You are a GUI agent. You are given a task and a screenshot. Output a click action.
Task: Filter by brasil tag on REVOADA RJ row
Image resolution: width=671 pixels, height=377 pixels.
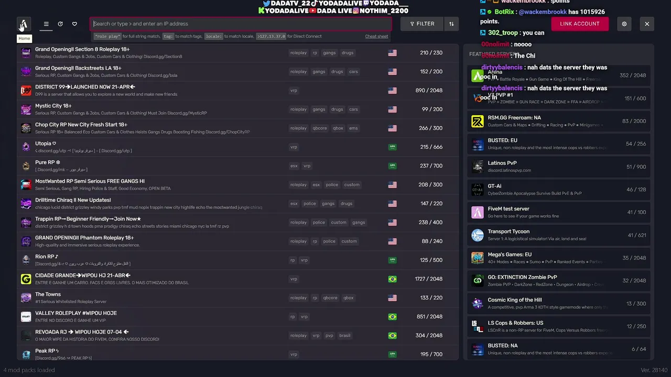point(345,336)
